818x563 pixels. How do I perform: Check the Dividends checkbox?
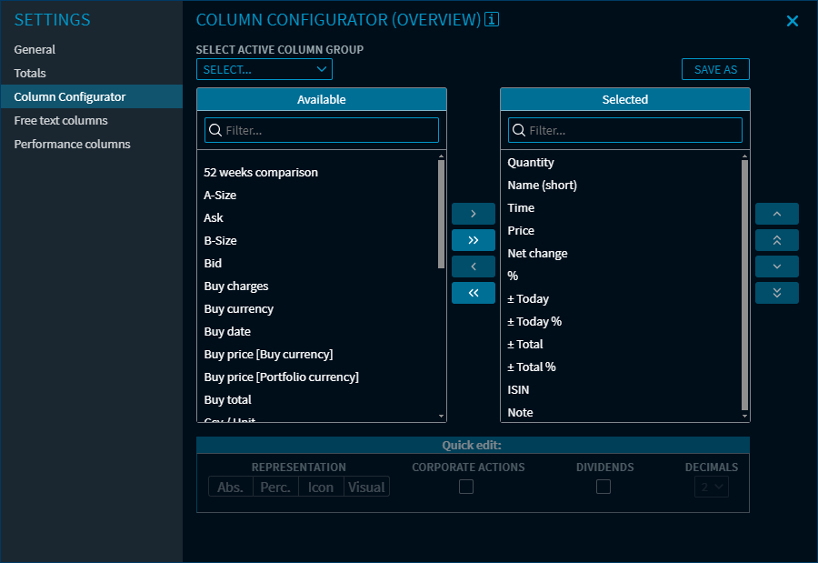click(x=603, y=487)
